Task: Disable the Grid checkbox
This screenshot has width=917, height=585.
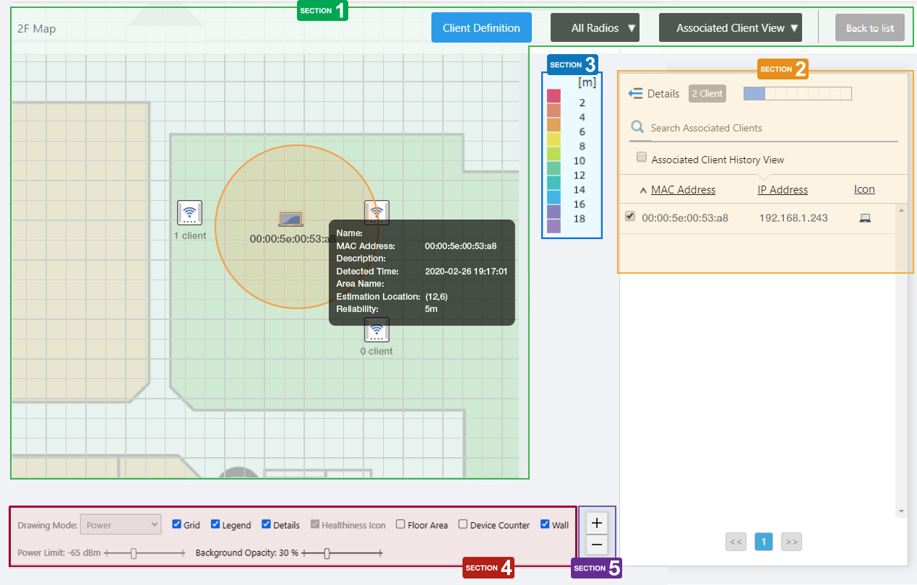Action: [x=177, y=524]
